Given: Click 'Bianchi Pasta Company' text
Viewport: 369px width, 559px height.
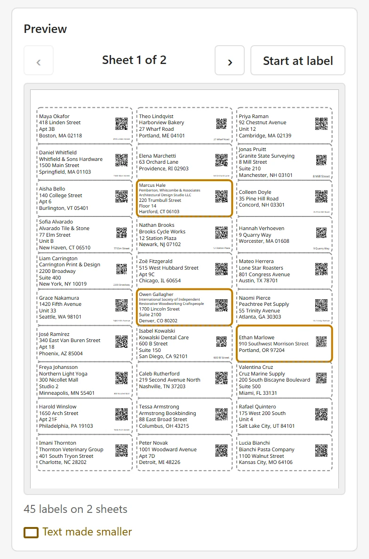Looking at the screenshot, I should pyautogui.click(x=267, y=449).
